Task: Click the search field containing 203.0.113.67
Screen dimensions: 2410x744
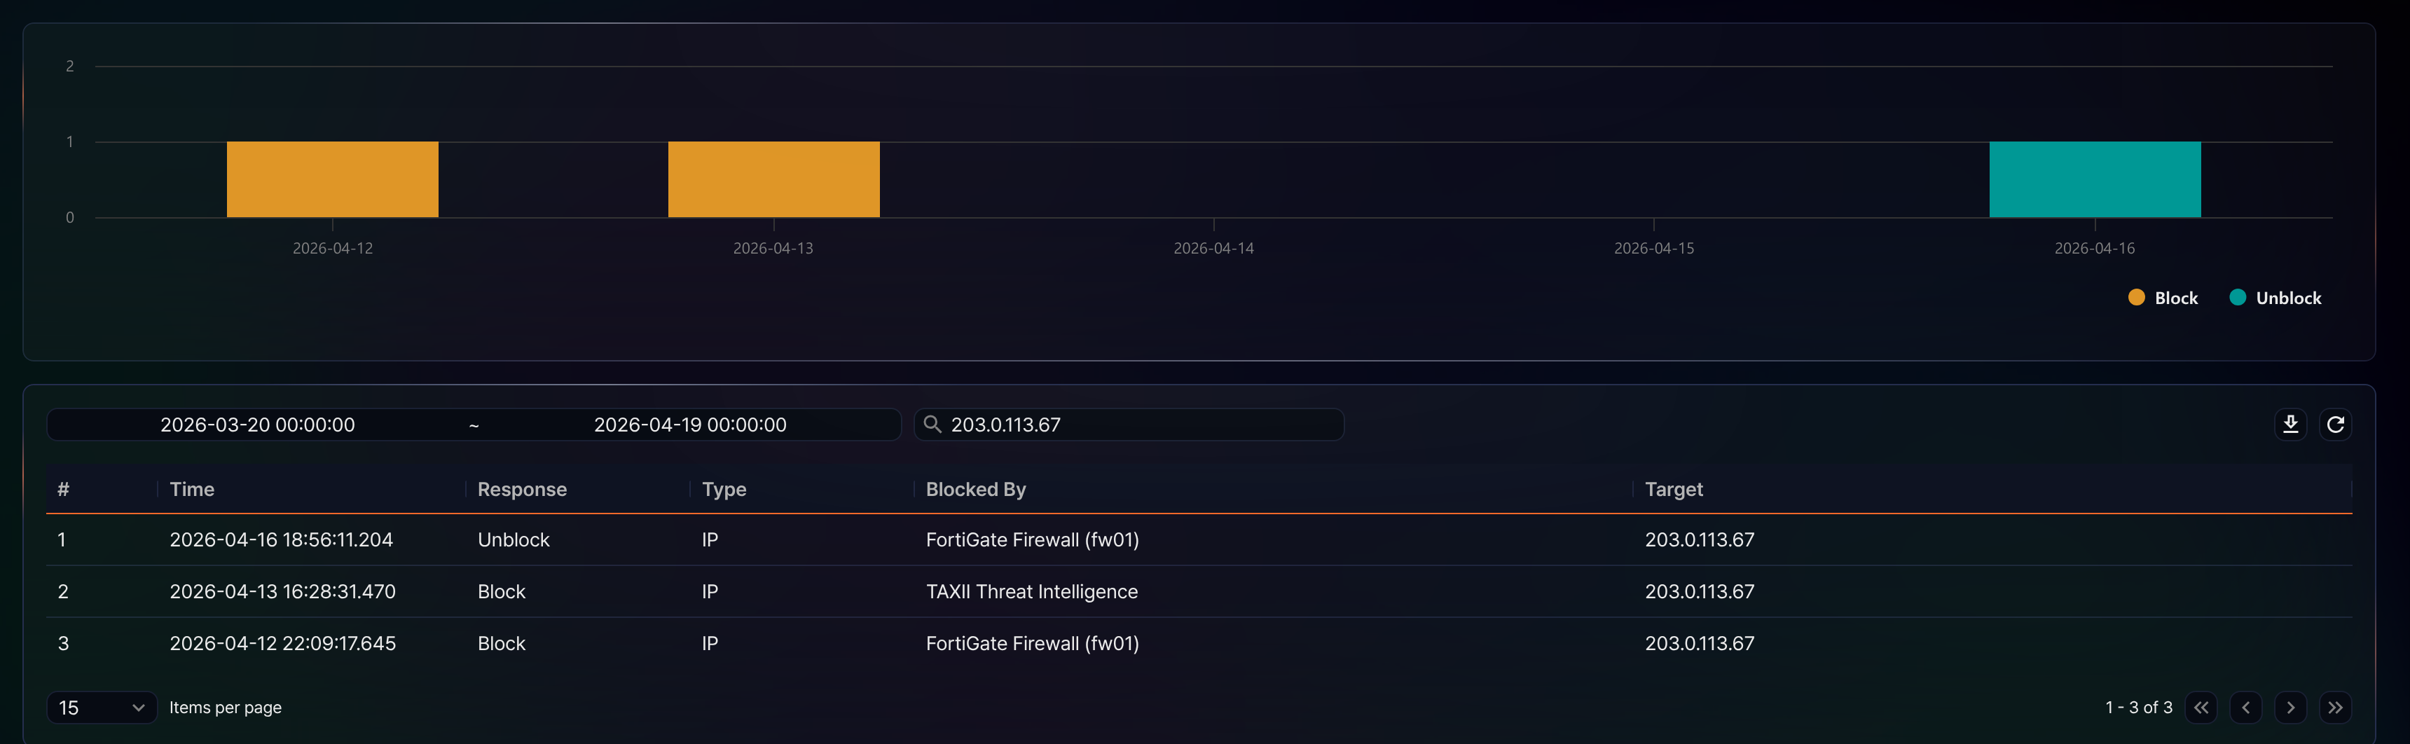Action: coord(1129,424)
